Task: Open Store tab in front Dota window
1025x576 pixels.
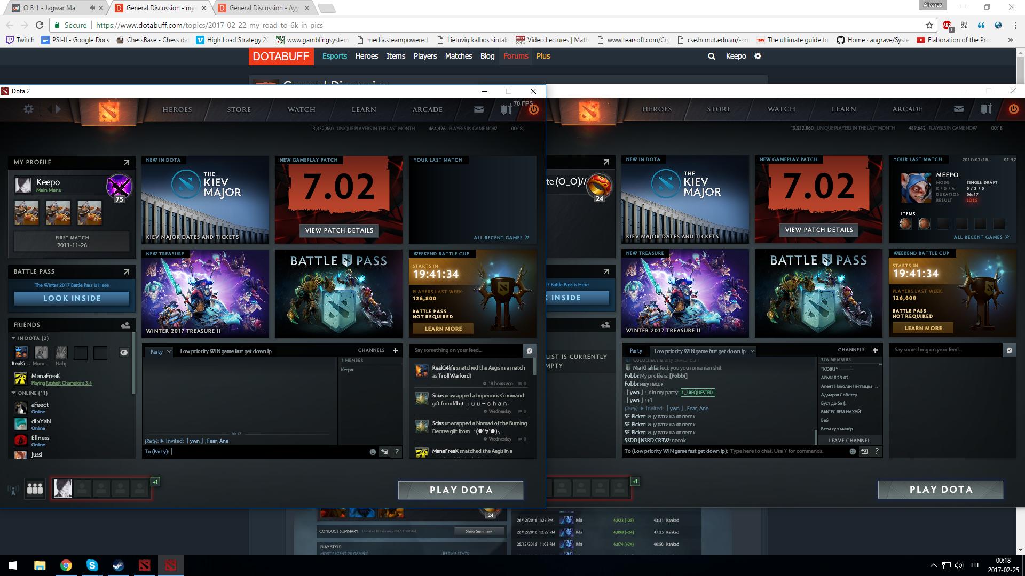Action: point(239,109)
